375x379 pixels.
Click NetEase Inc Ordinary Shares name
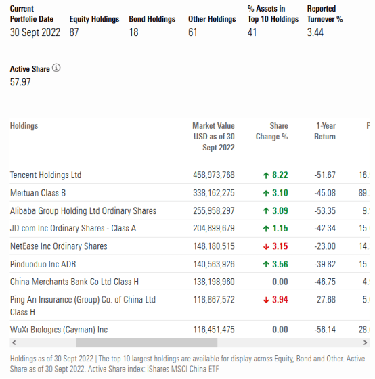[58, 246]
